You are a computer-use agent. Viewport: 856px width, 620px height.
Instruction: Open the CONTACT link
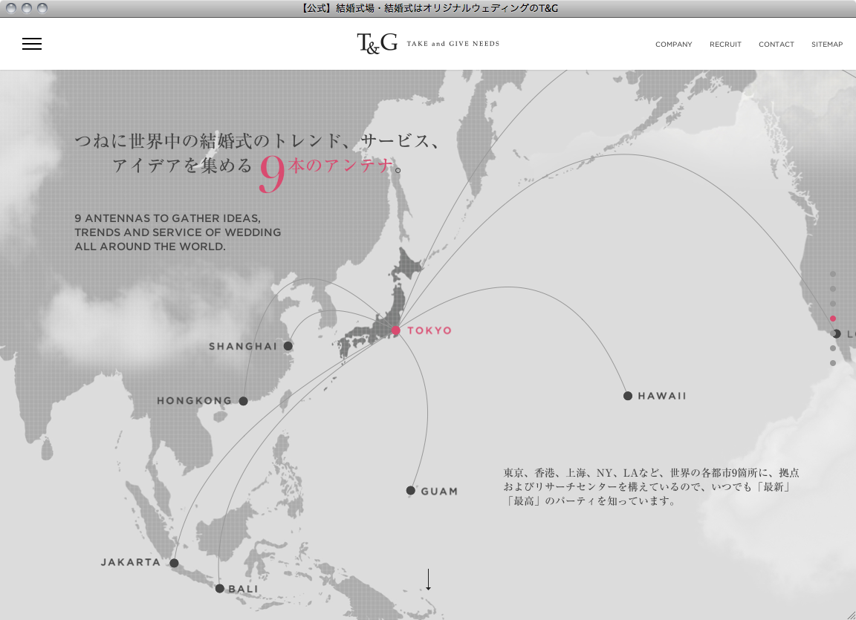click(x=776, y=45)
